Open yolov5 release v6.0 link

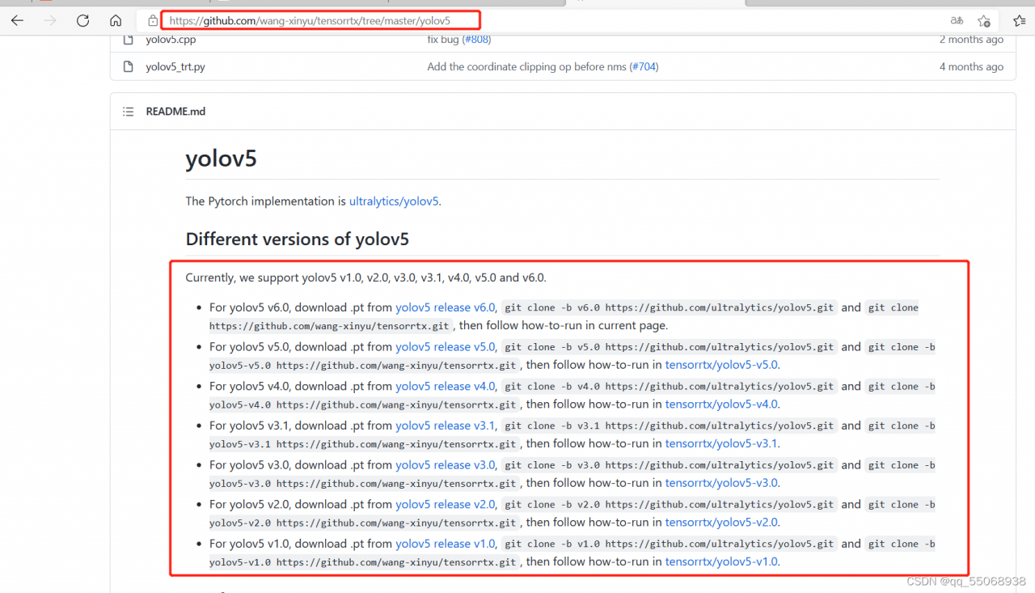446,307
